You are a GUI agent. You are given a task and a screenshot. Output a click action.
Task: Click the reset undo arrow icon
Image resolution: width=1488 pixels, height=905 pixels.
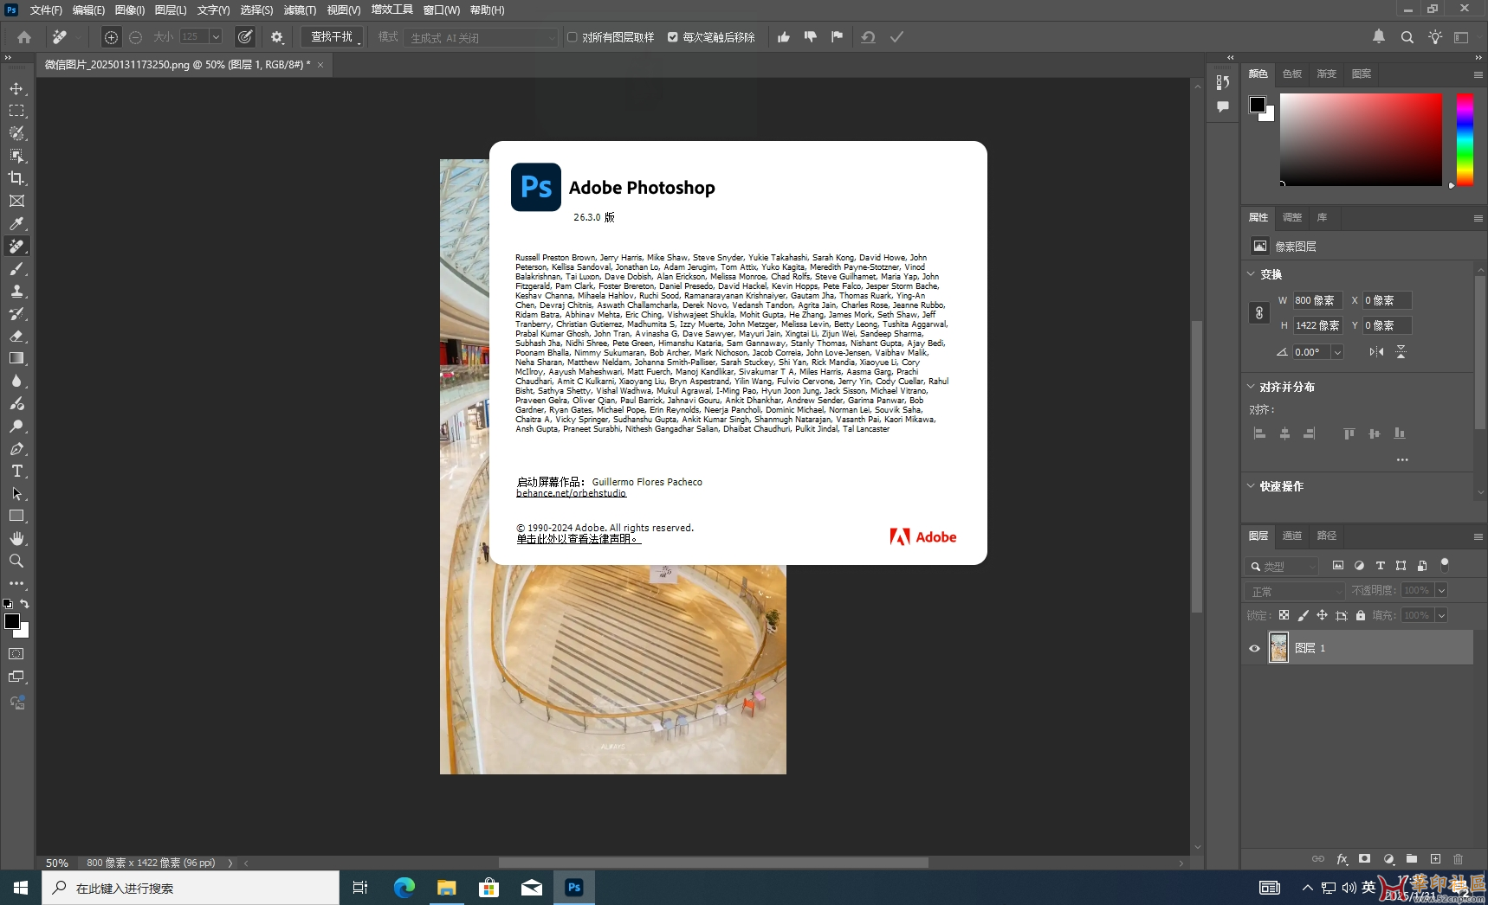(x=868, y=37)
